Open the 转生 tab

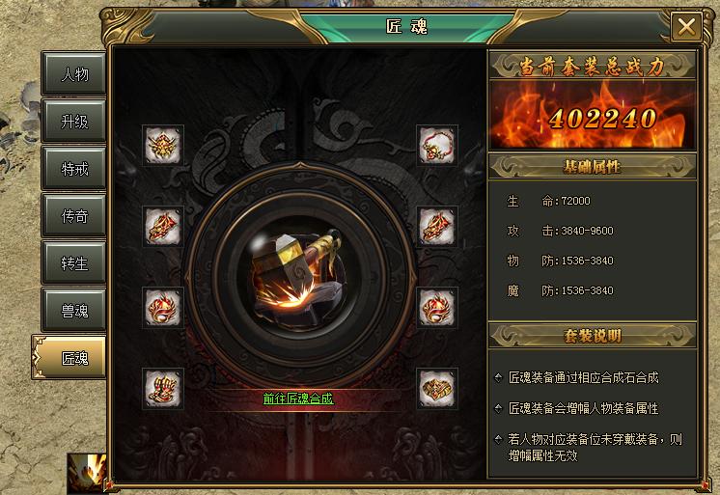(x=74, y=263)
